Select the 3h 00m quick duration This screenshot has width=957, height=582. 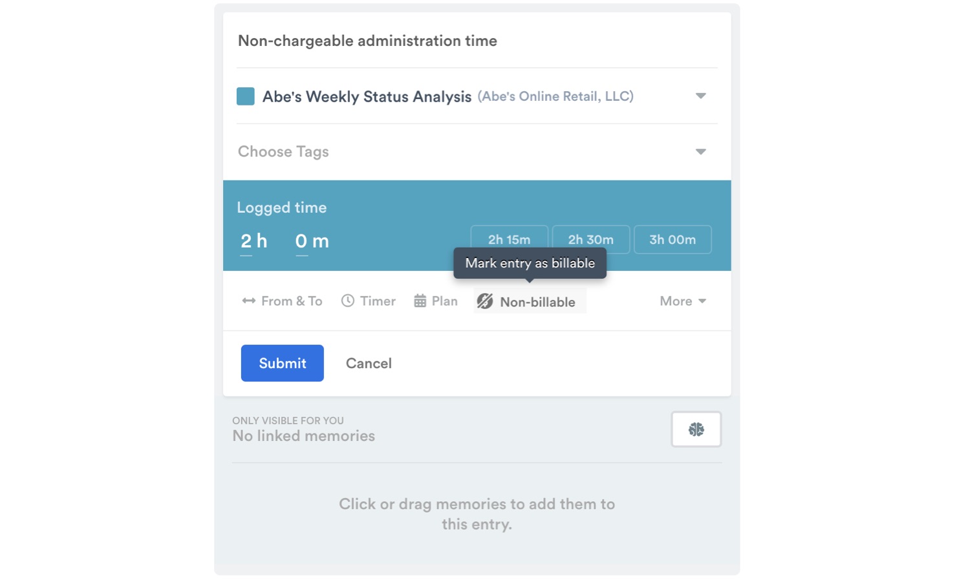click(672, 240)
